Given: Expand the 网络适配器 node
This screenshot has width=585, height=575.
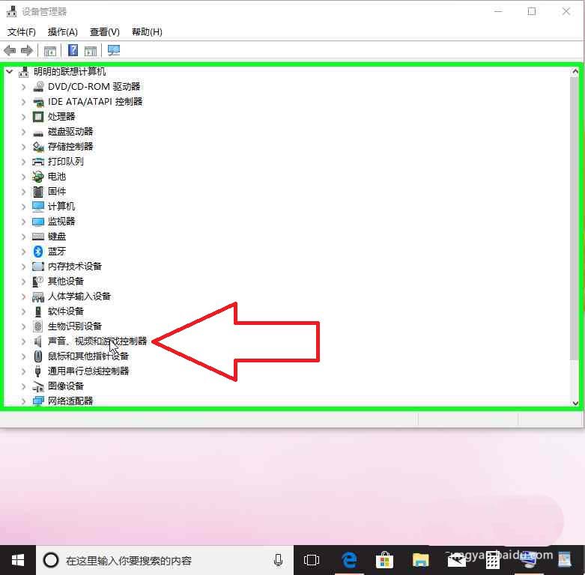Looking at the screenshot, I should point(23,401).
